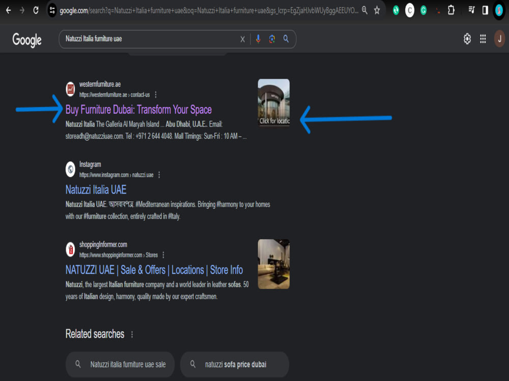
Task: Click westernfurniture.ae contact-us URL
Action: [115, 94]
